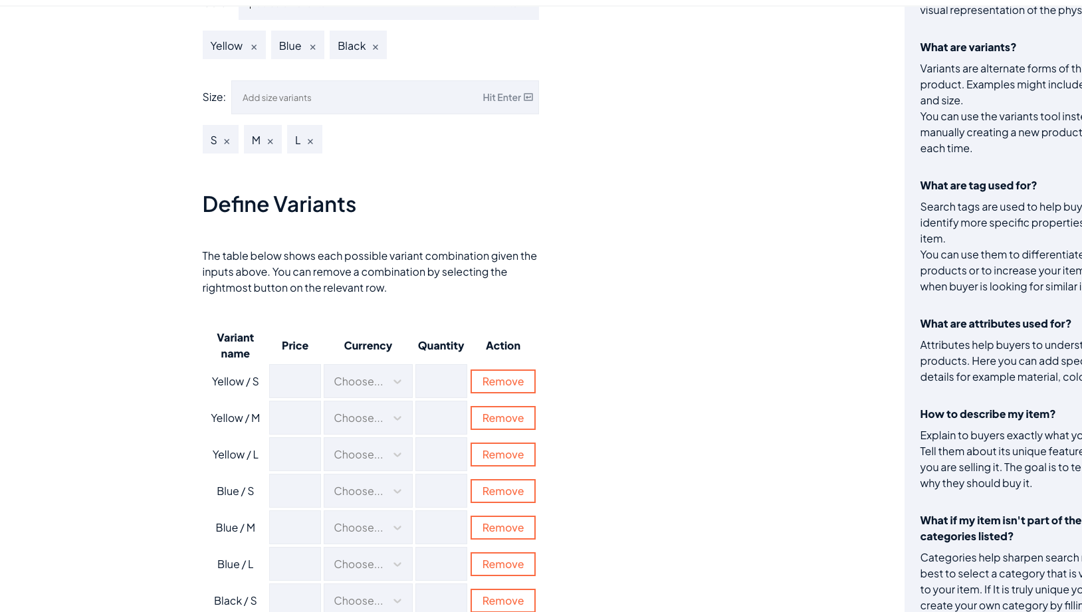The height and width of the screenshot is (612, 1082).
Task: Delete the Yellow / M variant row
Action: coord(502,417)
